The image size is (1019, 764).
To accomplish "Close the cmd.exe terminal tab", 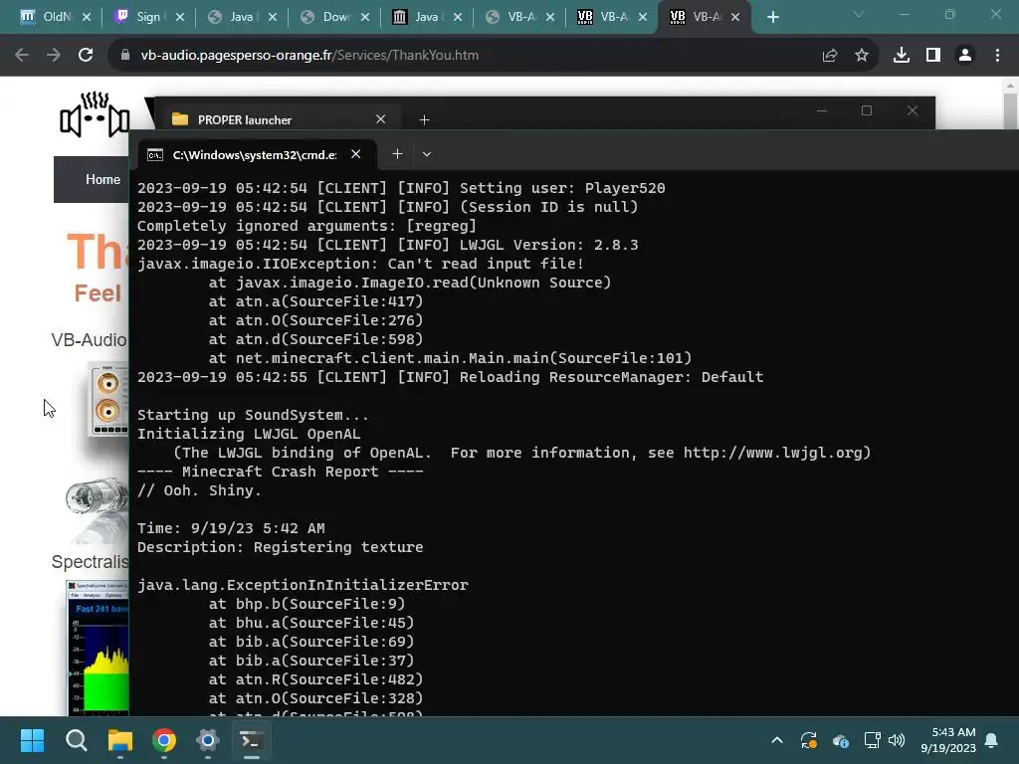I will pyautogui.click(x=355, y=154).
